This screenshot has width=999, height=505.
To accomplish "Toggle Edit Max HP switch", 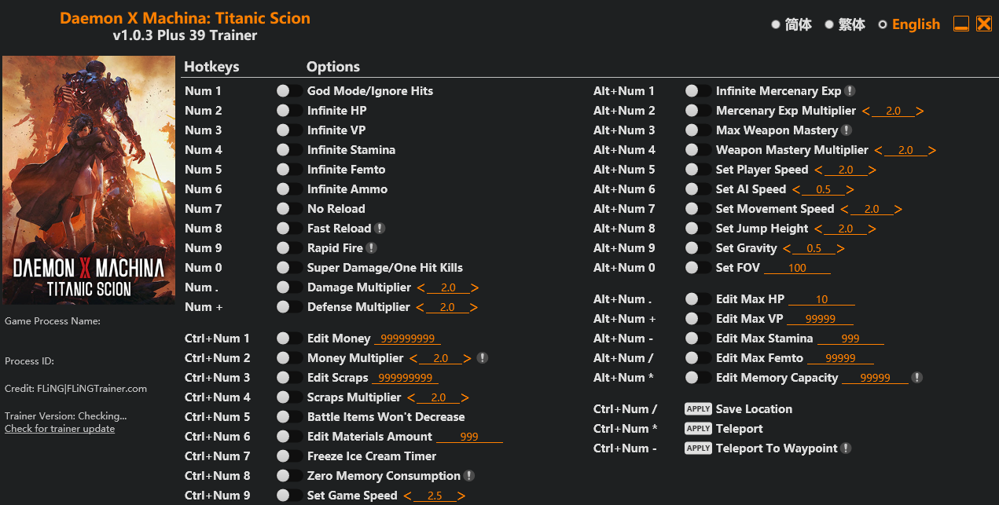I will 698,299.
